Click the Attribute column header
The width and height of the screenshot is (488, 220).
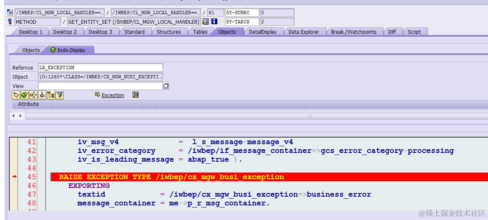point(28,104)
